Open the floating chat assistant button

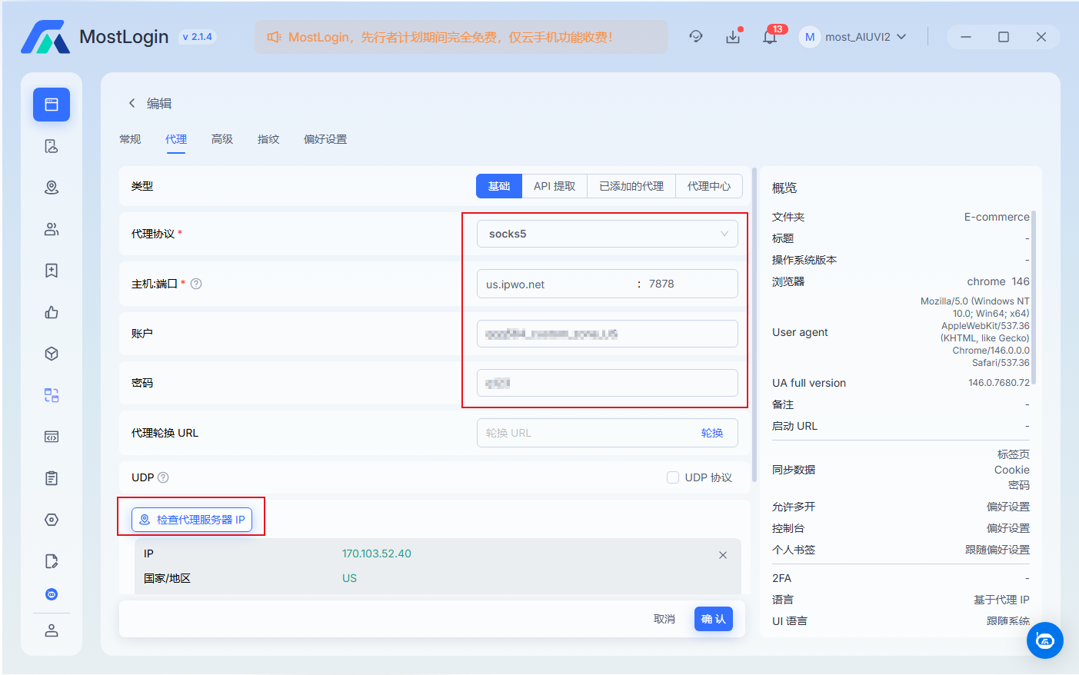pos(1045,640)
